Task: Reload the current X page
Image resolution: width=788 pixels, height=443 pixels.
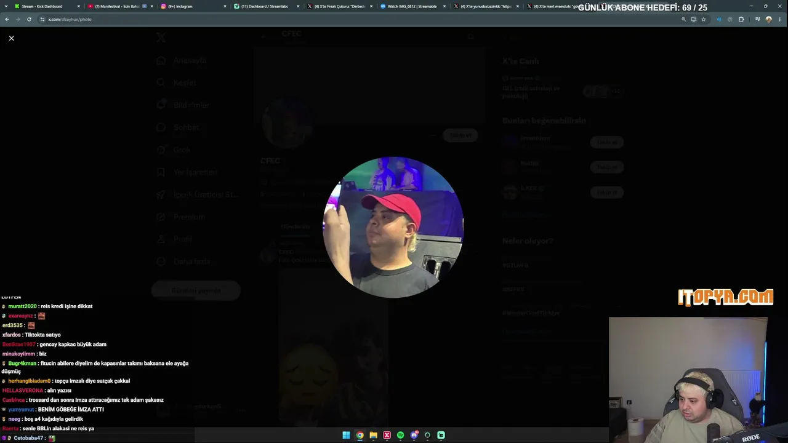Action: tap(29, 19)
